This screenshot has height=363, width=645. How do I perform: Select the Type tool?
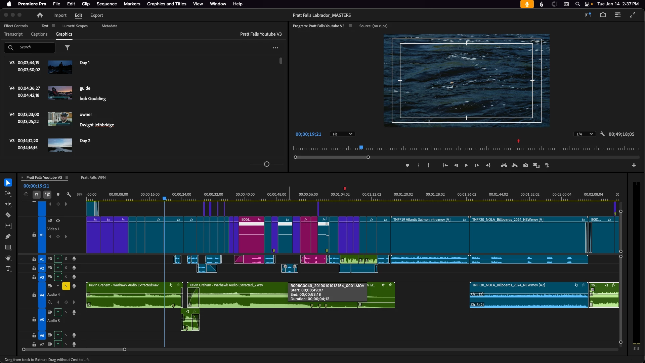click(x=8, y=269)
